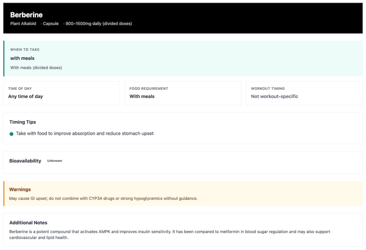366x250 pixels.
Task: Select the Time Of Day card
Action: [61, 93]
